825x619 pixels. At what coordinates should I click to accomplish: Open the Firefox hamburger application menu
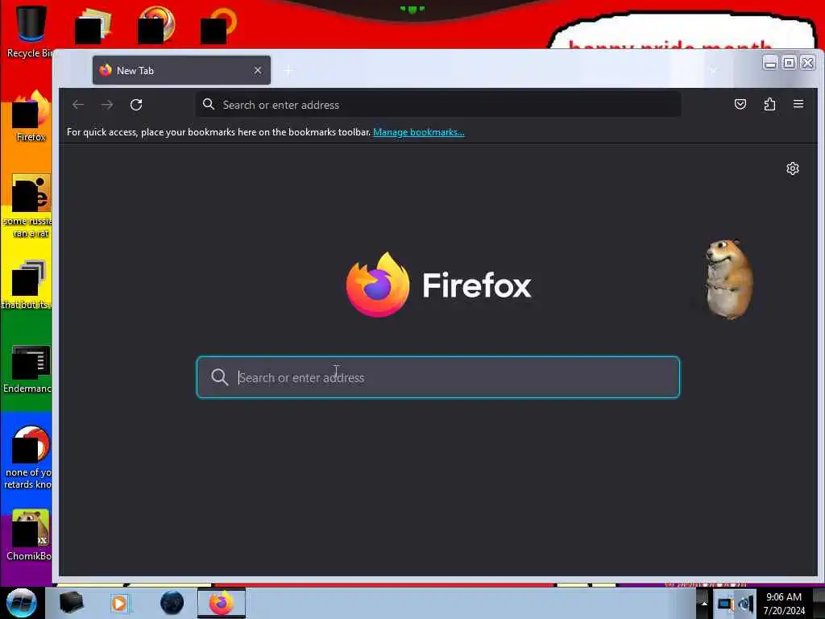tap(798, 104)
